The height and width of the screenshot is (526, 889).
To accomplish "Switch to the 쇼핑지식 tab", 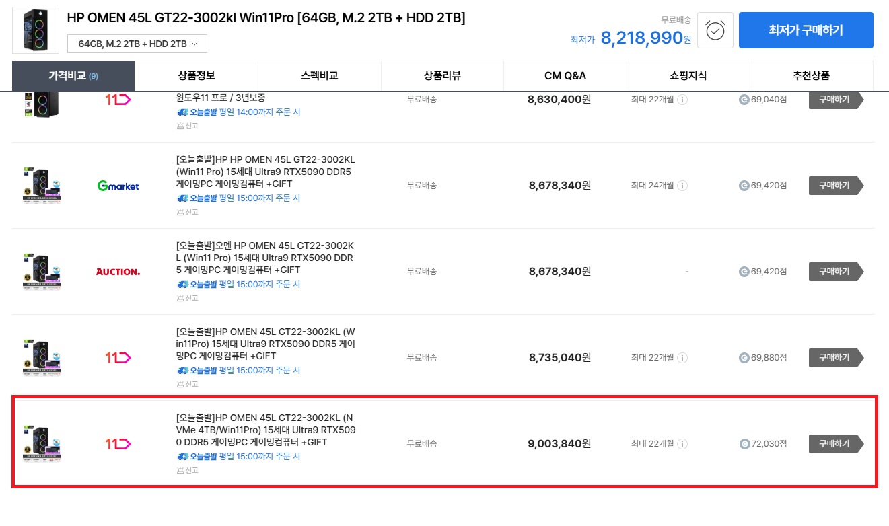I will point(688,76).
